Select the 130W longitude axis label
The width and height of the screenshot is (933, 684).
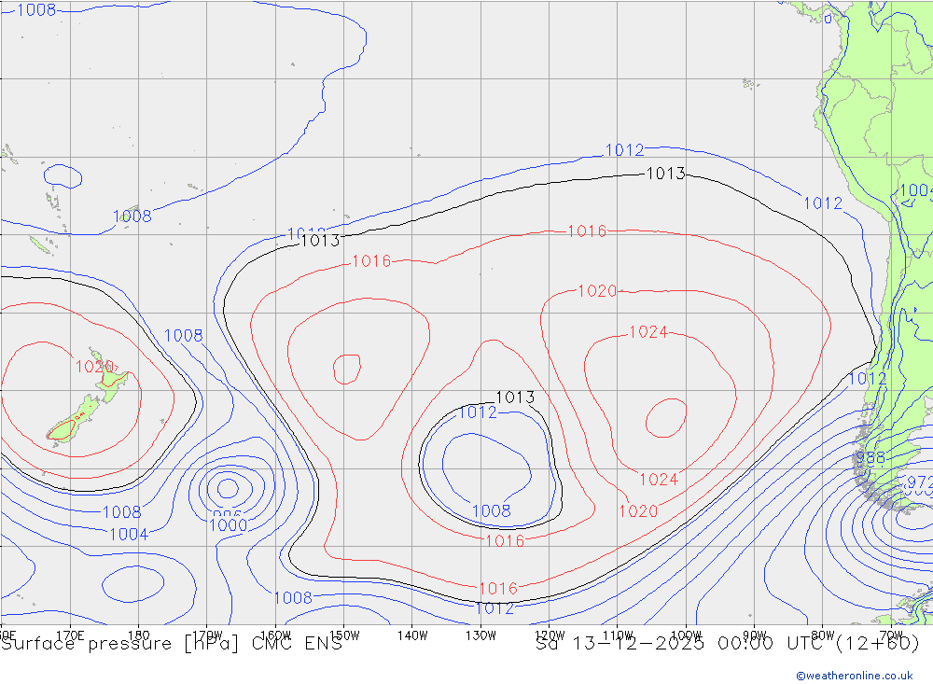click(480, 635)
